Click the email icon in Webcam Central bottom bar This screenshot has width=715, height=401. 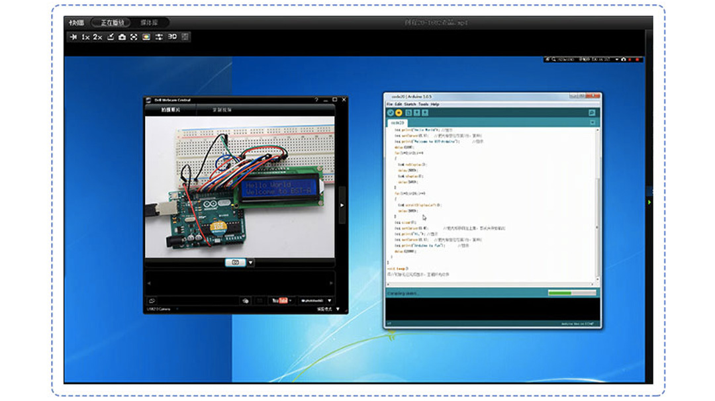pos(246,300)
